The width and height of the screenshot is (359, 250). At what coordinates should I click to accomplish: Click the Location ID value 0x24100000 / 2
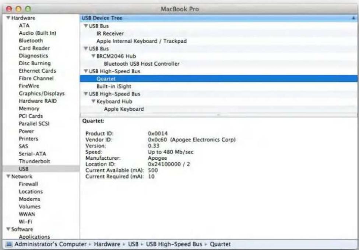coord(169,164)
